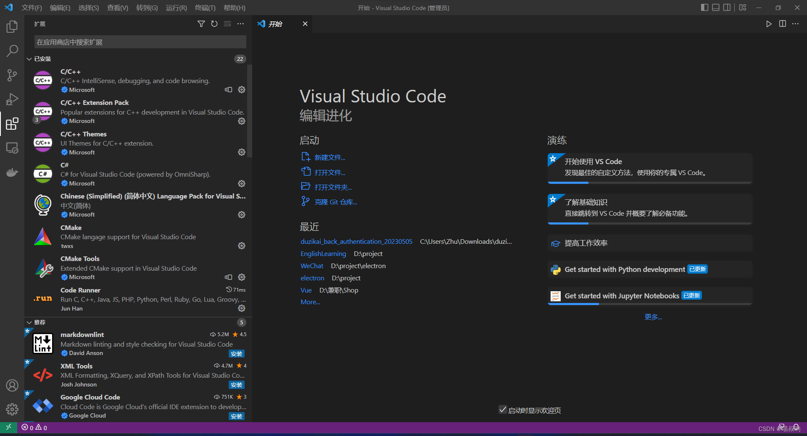
Task: Close the 开始 tab
Action: pyautogui.click(x=305, y=24)
